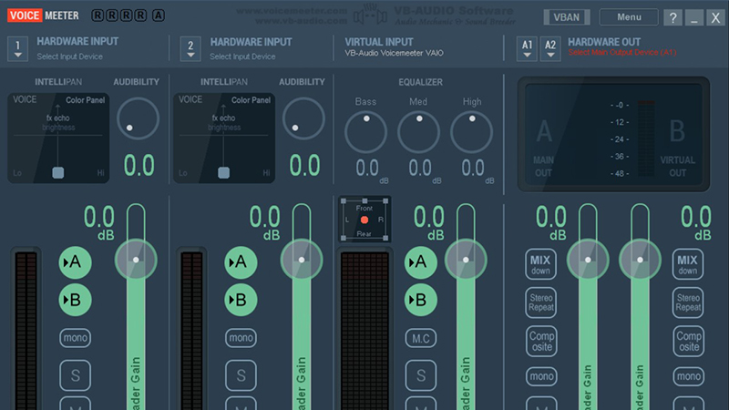Viewport: 729px width, 410px height.
Task: Toggle bus B on hardware input 2
Action: (241, 300)
